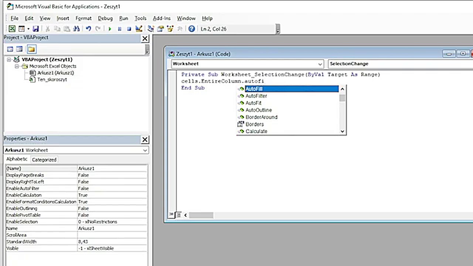Open the Project Explorer toolbar icon
The width and height of the screenshot is (473, 266).
pyautogui.click(x=151, y=29)
